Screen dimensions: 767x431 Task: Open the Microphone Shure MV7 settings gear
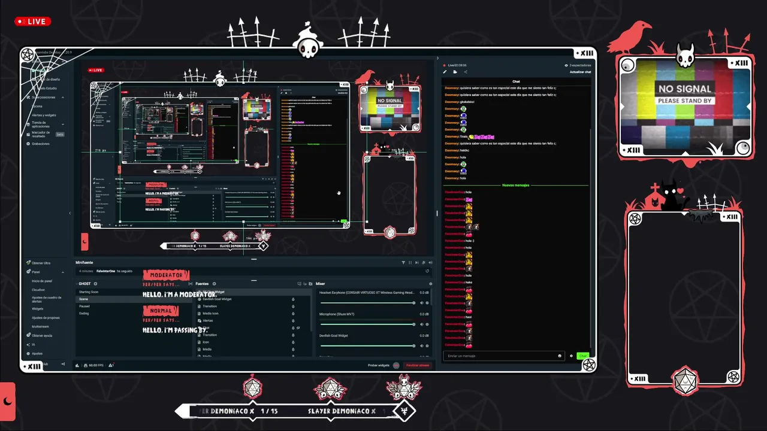pos(427,324)
